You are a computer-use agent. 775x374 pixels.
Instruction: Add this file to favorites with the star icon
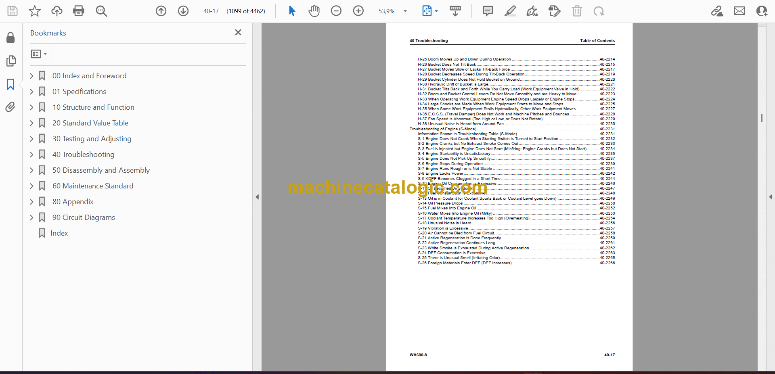[x=35, y=11]
